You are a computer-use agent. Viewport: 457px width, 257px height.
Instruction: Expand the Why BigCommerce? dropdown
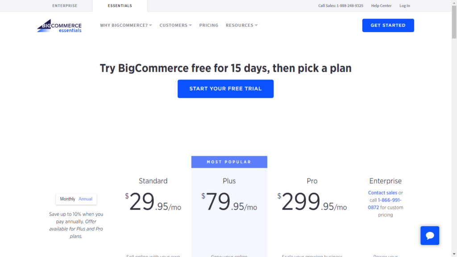pos(126,25)
